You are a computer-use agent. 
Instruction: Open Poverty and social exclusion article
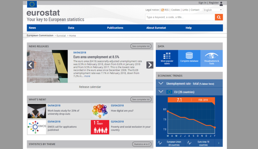coord(131,128)
